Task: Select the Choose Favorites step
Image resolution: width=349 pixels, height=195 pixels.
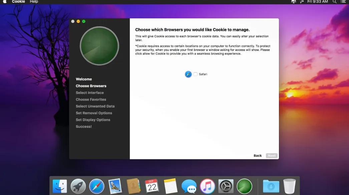Action: click(91, 99)
